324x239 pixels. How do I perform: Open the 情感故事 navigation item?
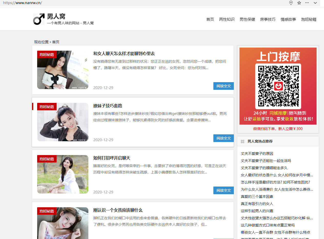pyautogui.click(x=288, y=19)
